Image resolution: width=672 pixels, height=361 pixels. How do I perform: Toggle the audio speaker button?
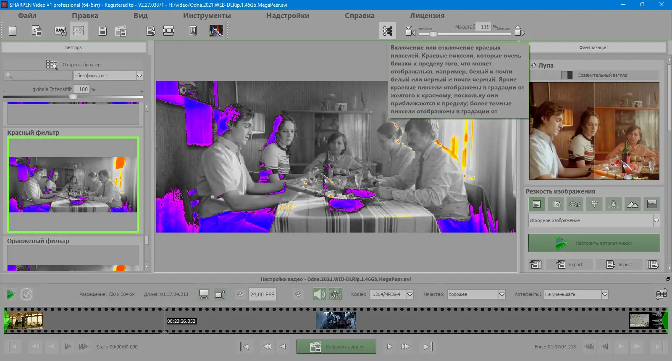pos(320,294)
